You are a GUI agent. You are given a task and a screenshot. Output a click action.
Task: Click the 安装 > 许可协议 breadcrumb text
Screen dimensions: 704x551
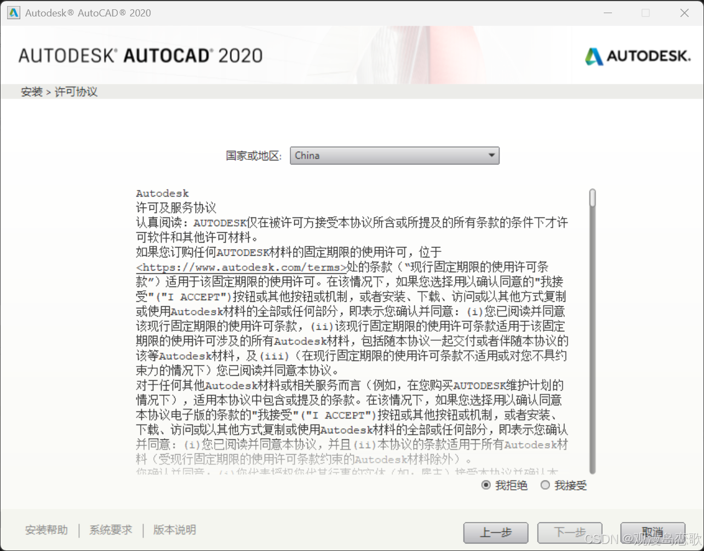(59, 91)
